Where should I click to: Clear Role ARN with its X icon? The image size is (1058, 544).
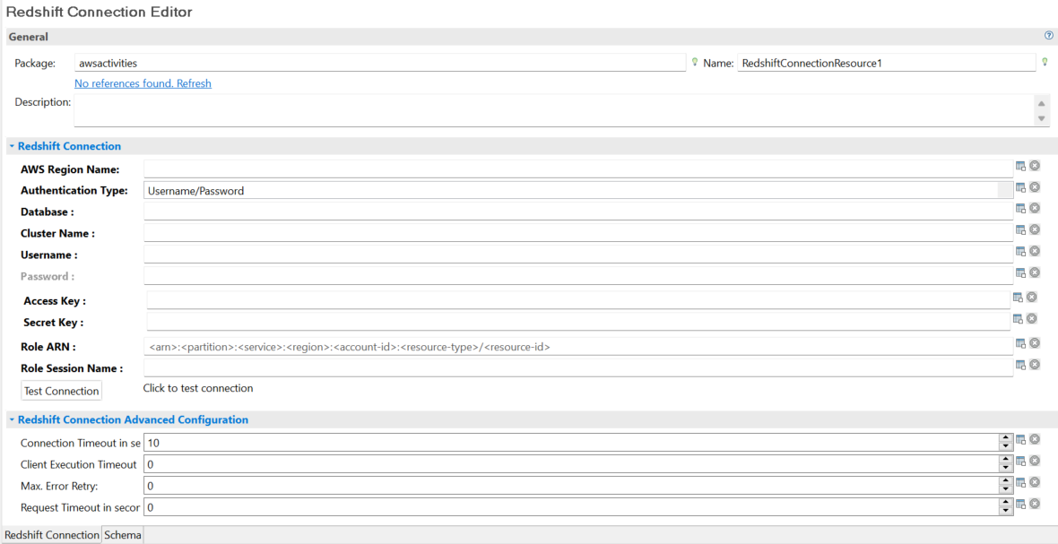[x=1035, y=343]
